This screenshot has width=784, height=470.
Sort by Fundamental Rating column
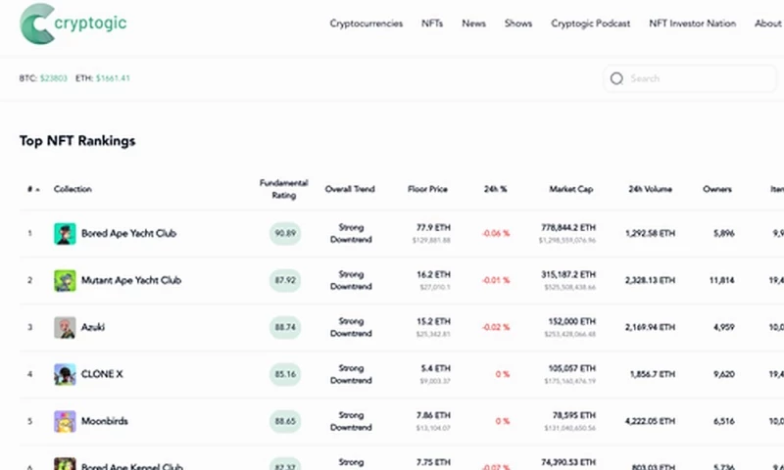[283, 189]
